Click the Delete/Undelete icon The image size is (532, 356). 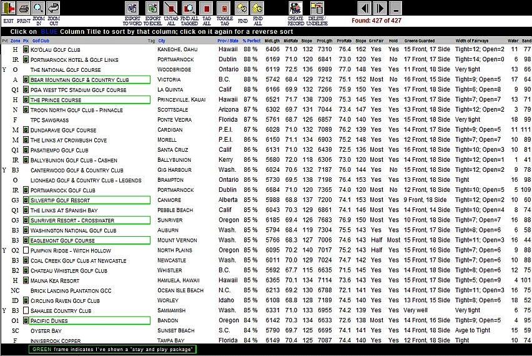tap(317, 8)
